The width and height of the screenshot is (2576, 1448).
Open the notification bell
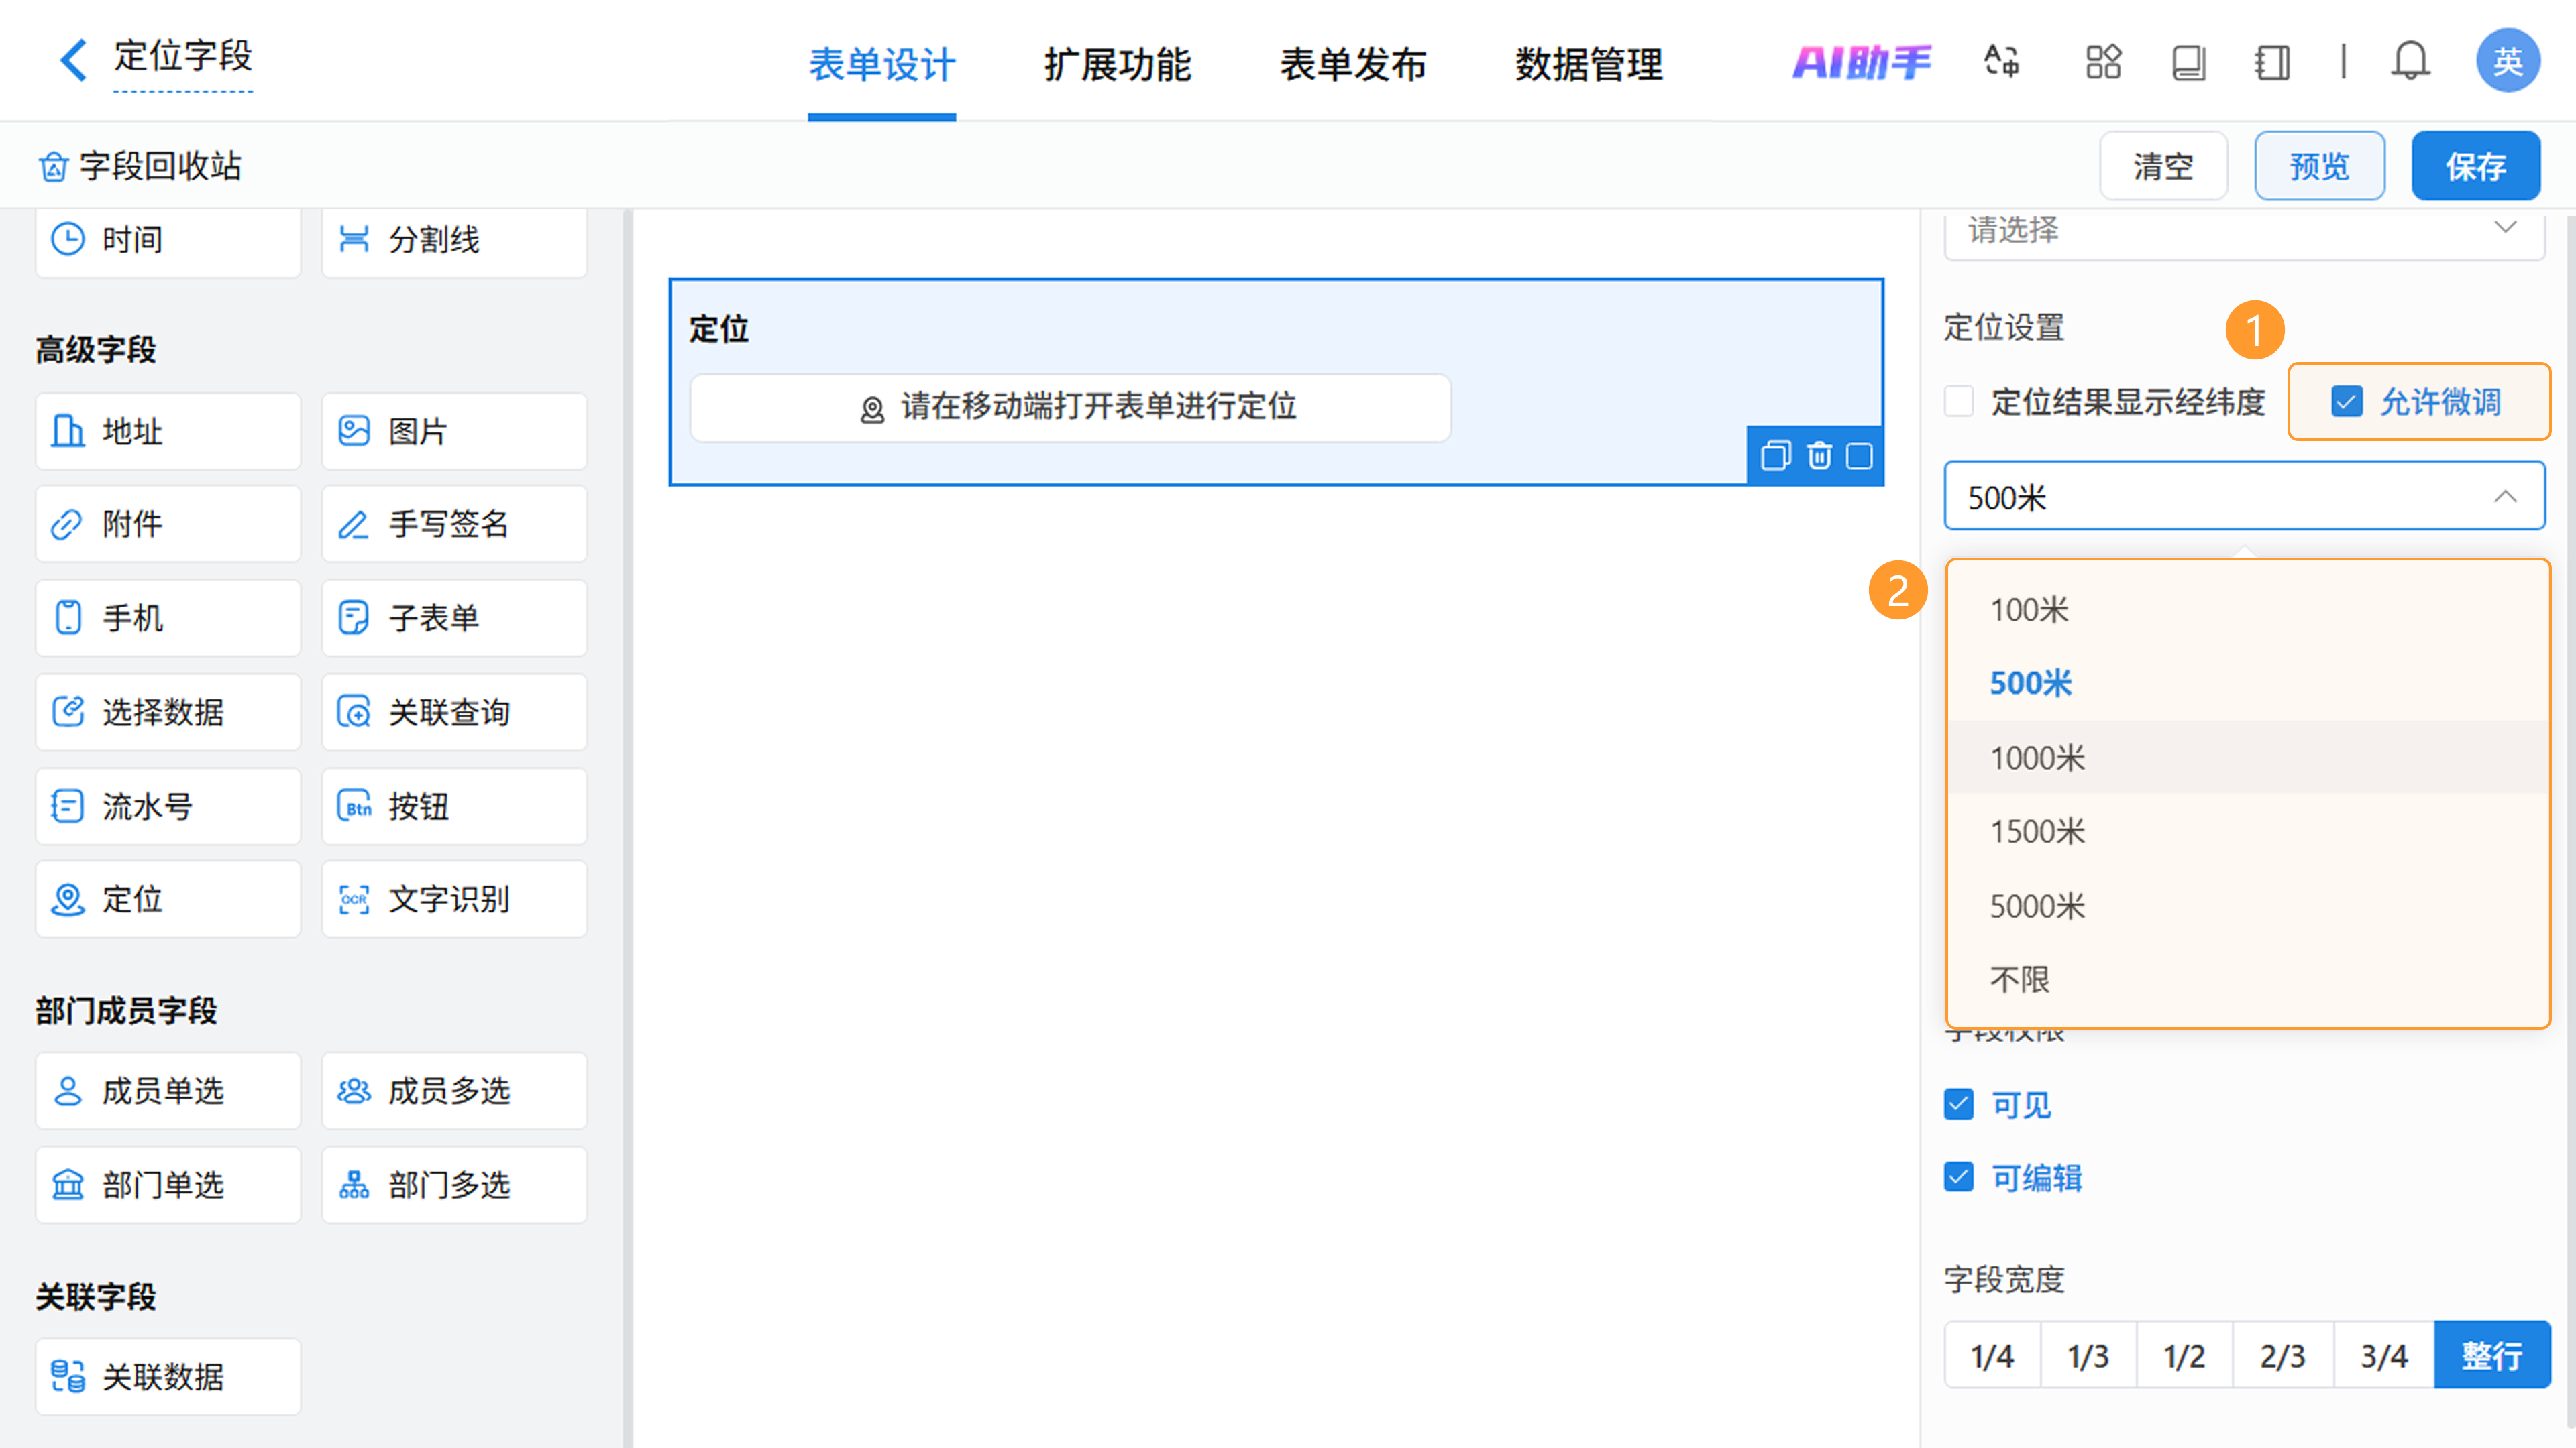[2410, 62]
